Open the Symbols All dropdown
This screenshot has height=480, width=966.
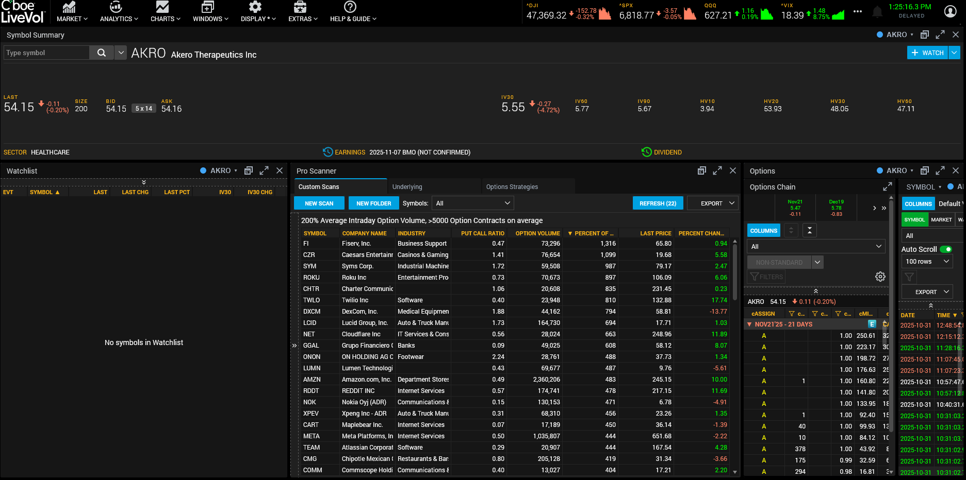(473, 203)
